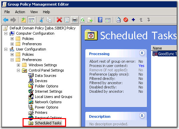
Task: Click 'No description provided.' text
Action: point(109,124)
